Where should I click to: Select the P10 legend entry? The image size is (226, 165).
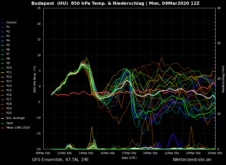[9, 68]
